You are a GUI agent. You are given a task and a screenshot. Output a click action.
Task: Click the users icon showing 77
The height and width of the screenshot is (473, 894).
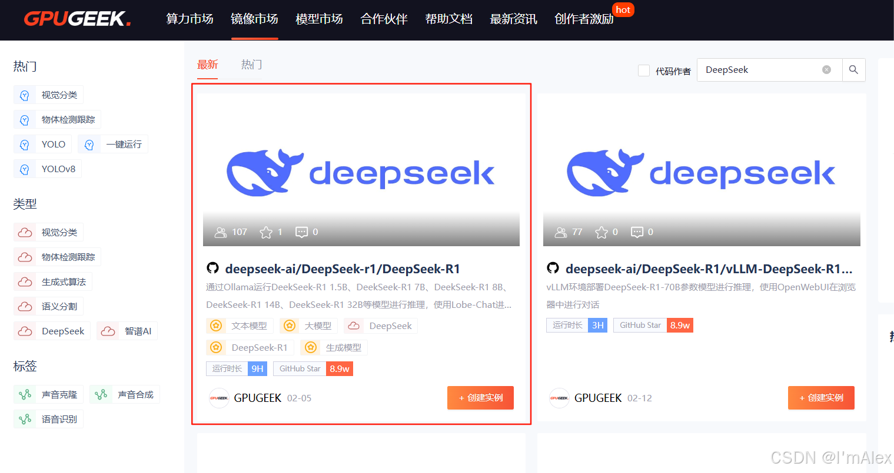point(561,232)
